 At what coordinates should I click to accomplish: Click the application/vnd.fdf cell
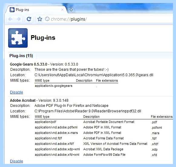(x=48, y=138)
